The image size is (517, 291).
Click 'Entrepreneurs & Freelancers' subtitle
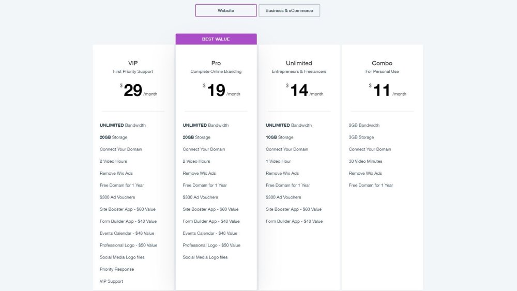point(299,71)
